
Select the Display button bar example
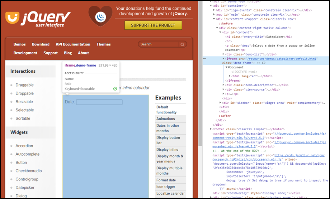pyautogui.click(x=170, y=140)
